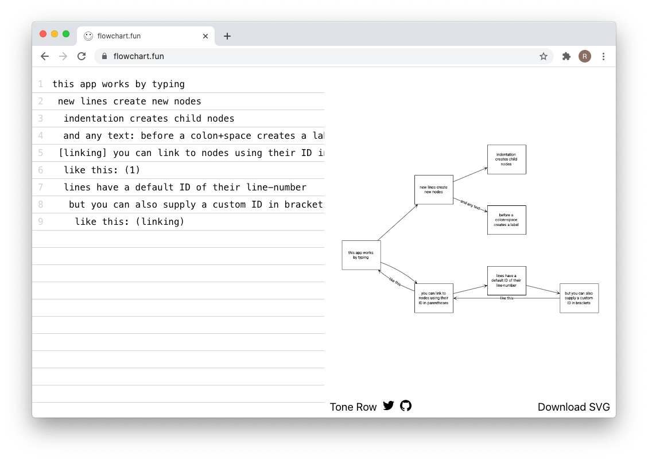Click the 'you can link to nodes' node
The width and height of the screenshot is (648, 460).
(x=434, y=298)
